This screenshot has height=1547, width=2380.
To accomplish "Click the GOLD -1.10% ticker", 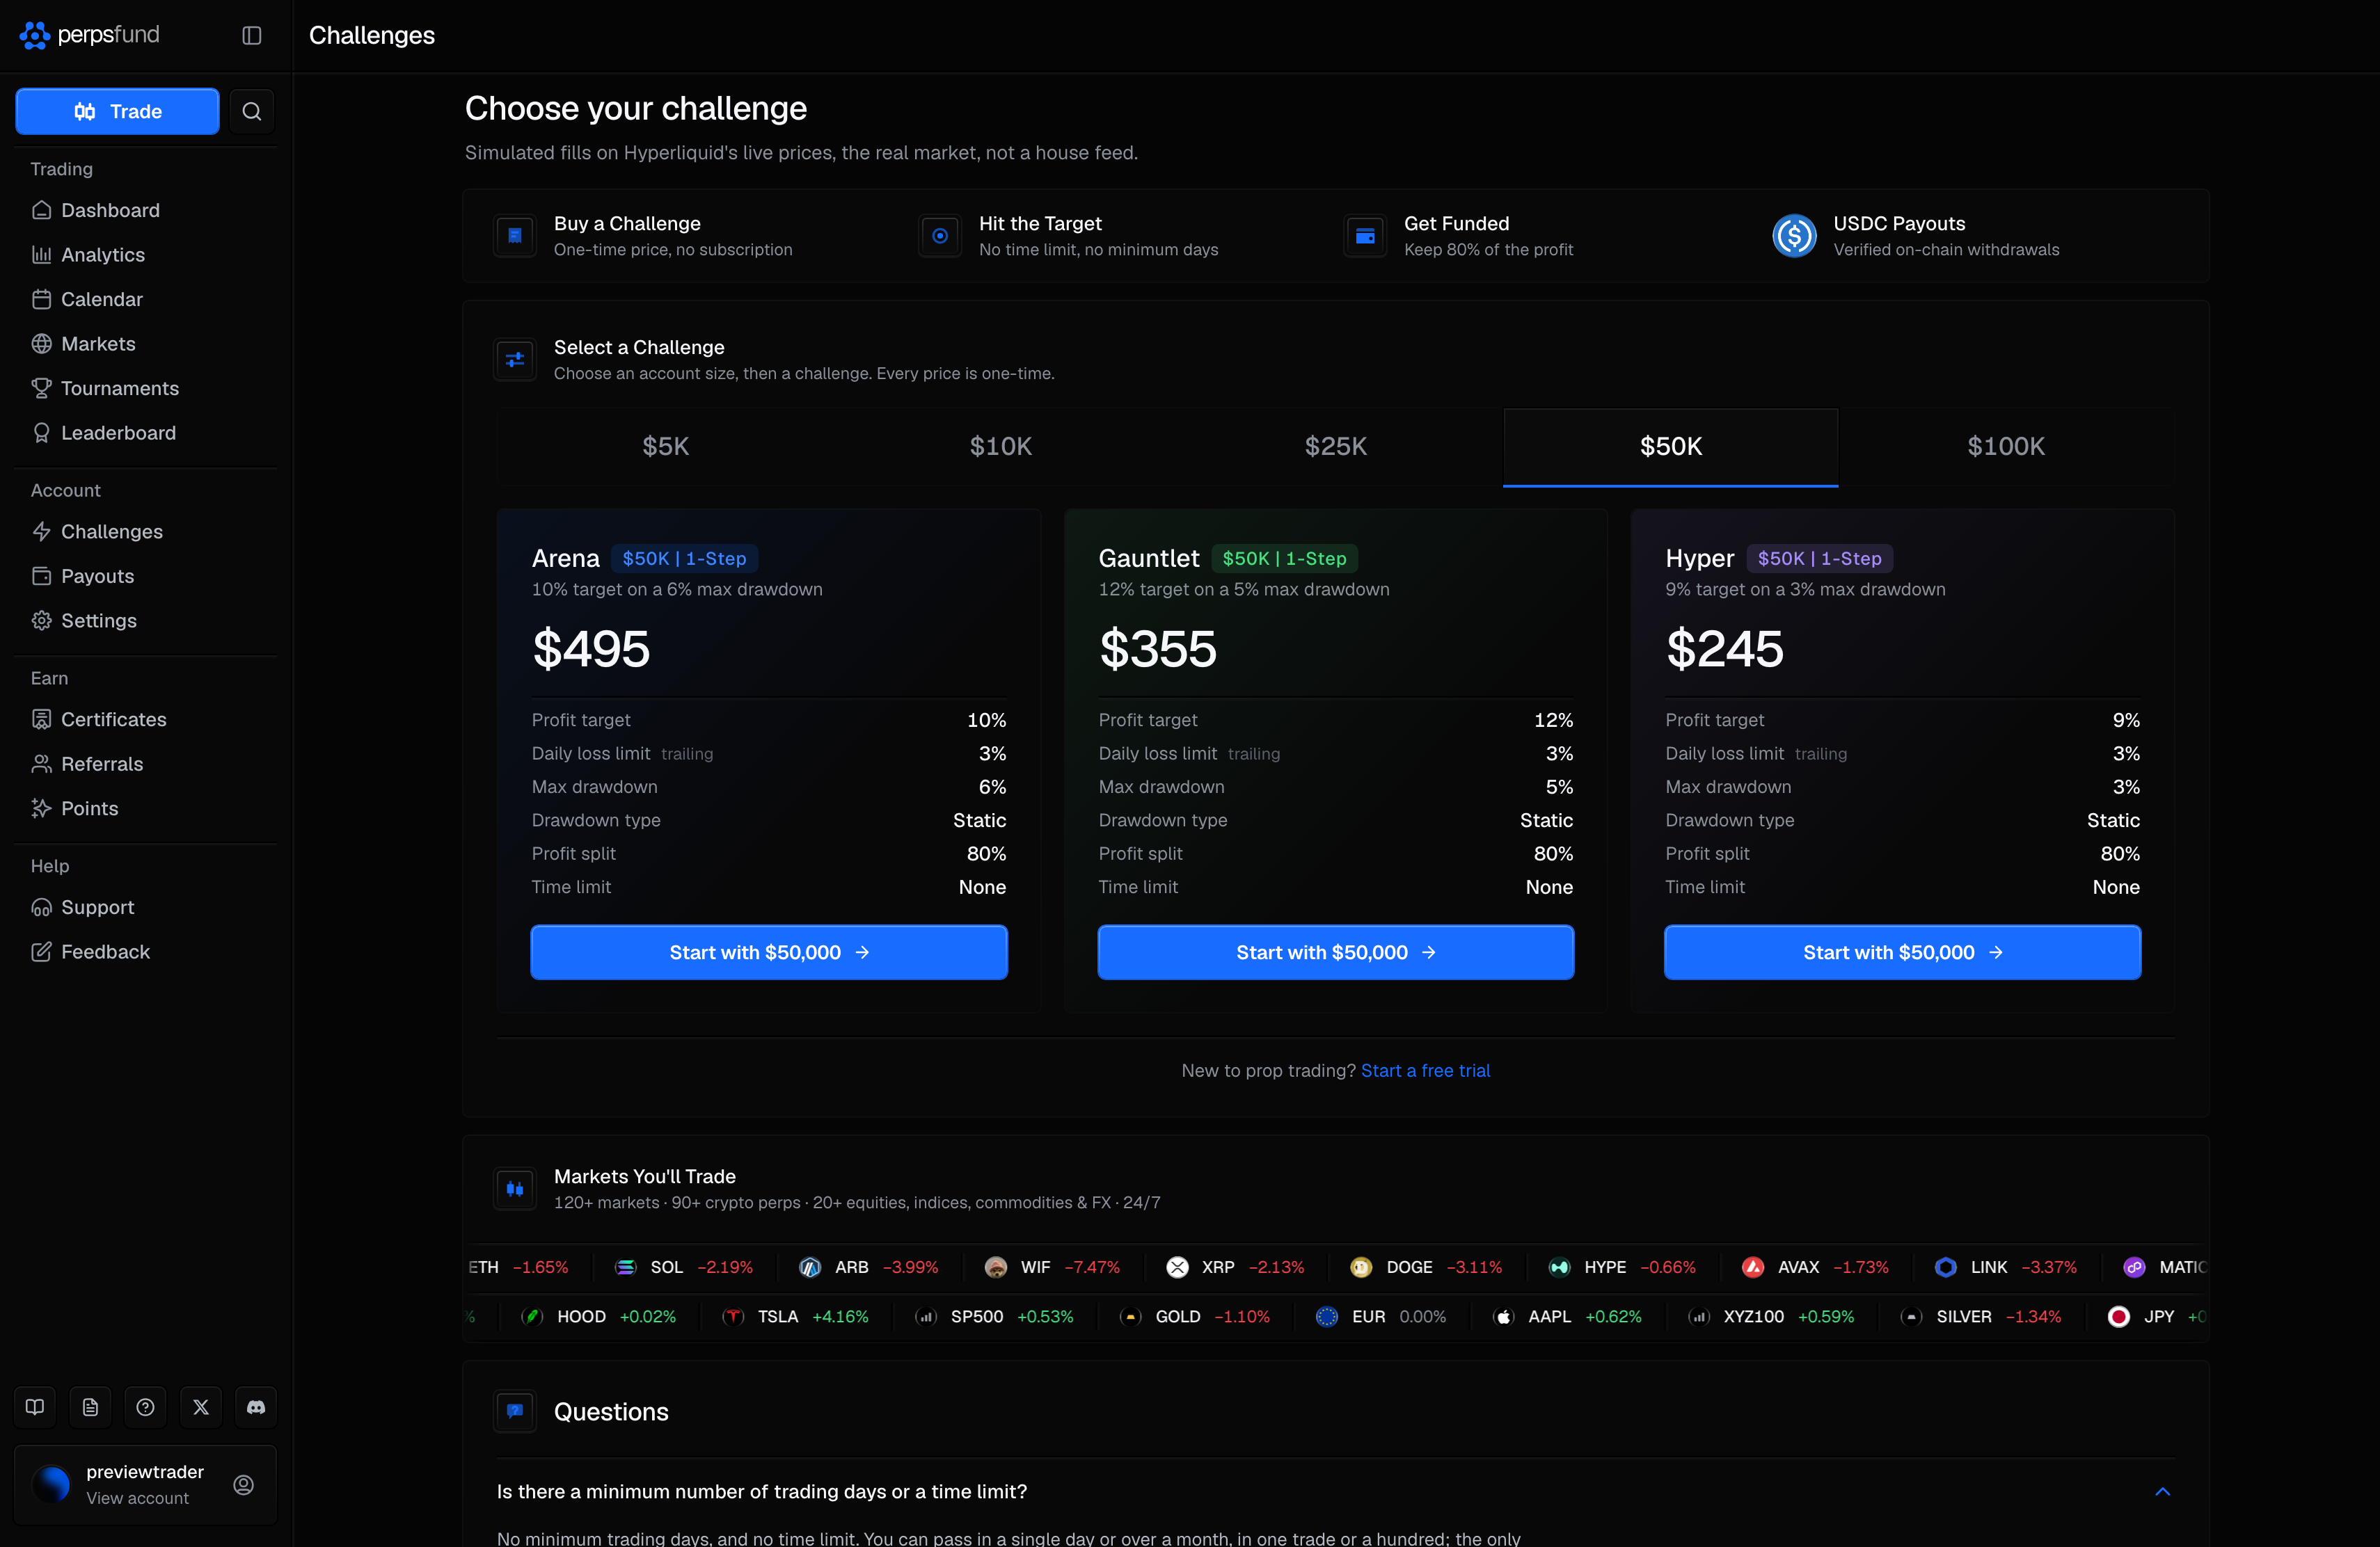I will click(x=1195, y=1317).
